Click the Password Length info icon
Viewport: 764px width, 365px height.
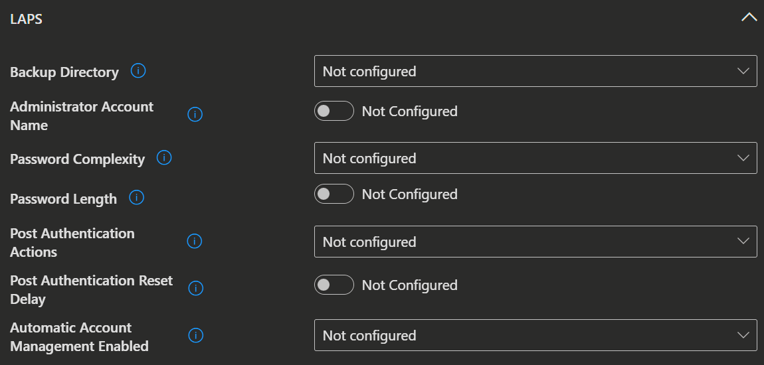click(x=136, y=198)
